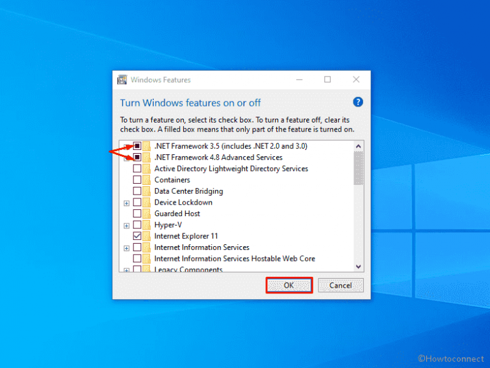Image resolution: width=490 pixels, height=368 pixels.
Task: Uncheck the Internet Explorer 11 checkbox
Action: coord(137,236)
